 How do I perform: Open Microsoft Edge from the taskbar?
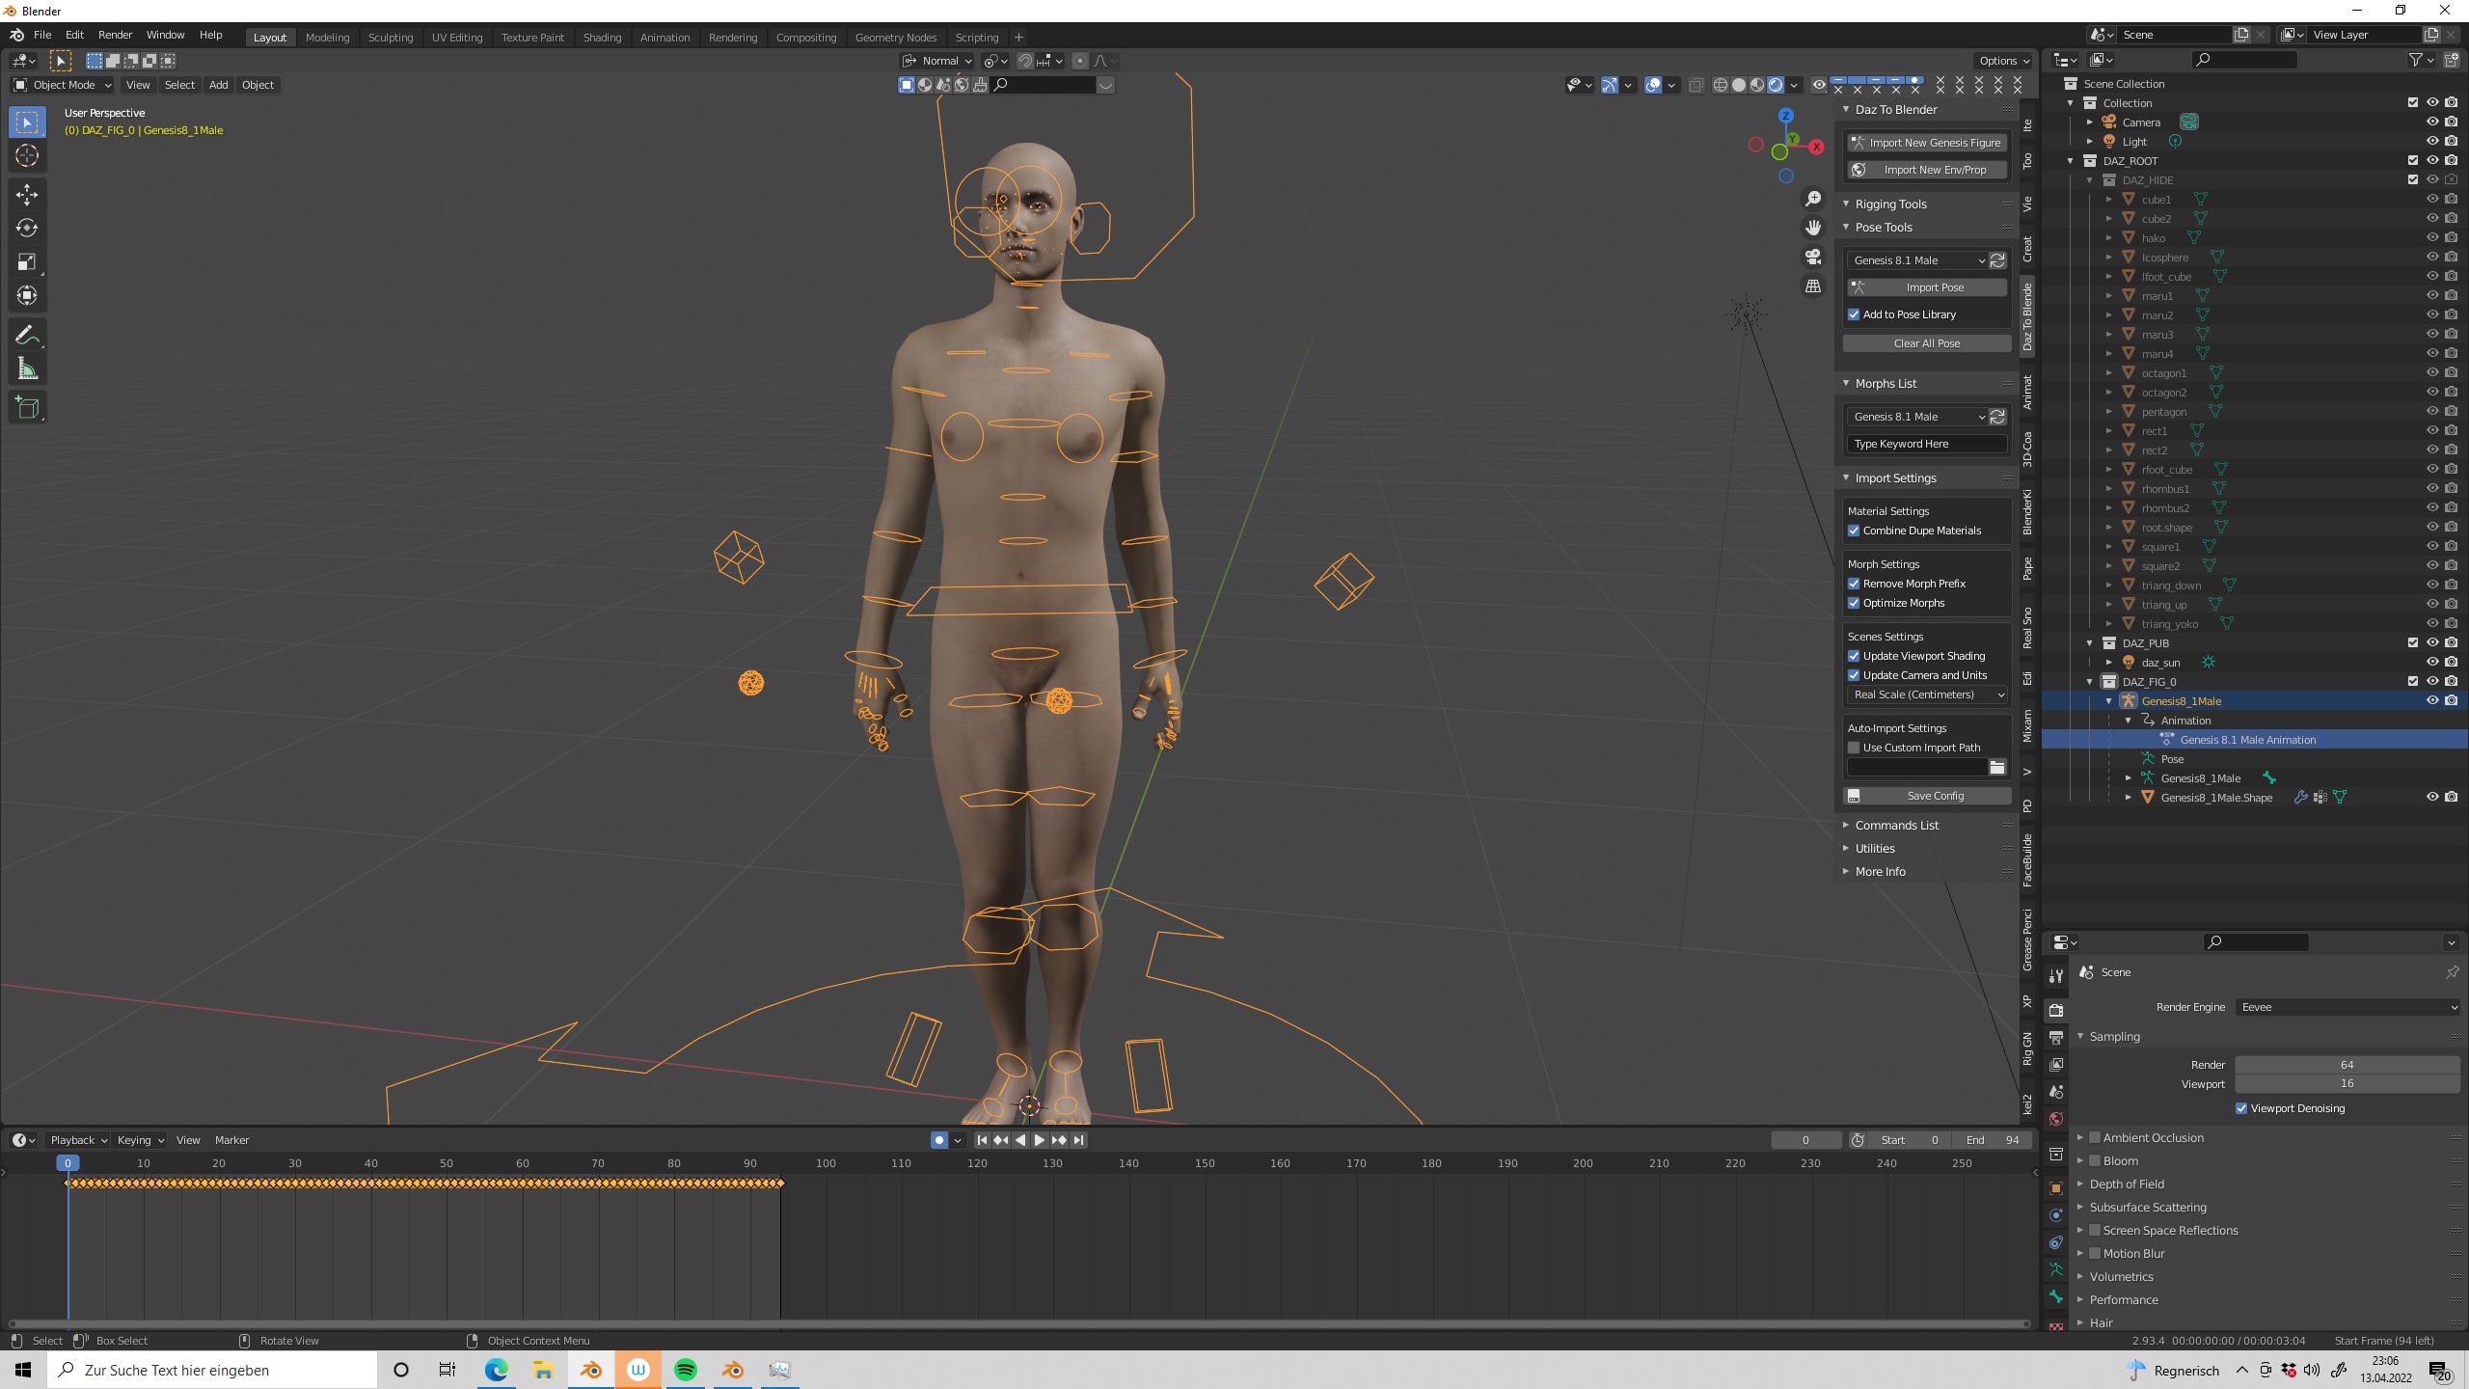tap(497, 1370)
